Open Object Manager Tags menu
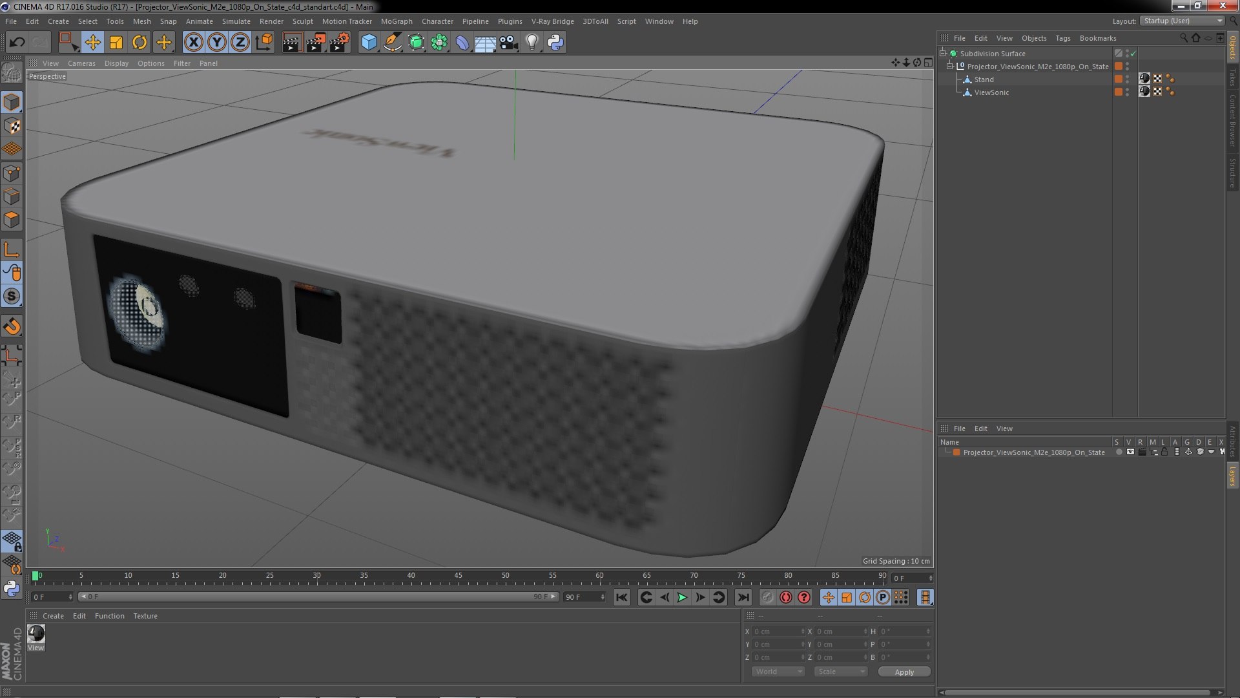Screen dimensions: 1240x698 point(1062,38)
